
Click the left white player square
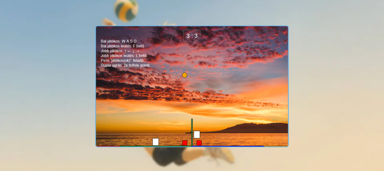[156, 142]
